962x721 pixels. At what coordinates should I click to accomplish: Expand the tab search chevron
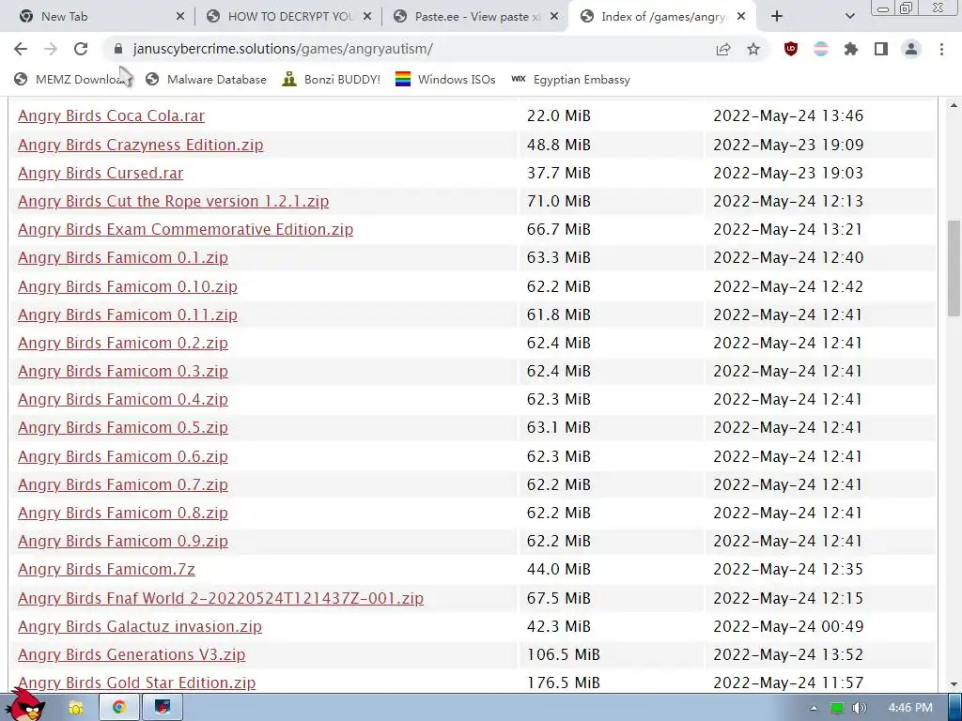(x=849, y=17)
